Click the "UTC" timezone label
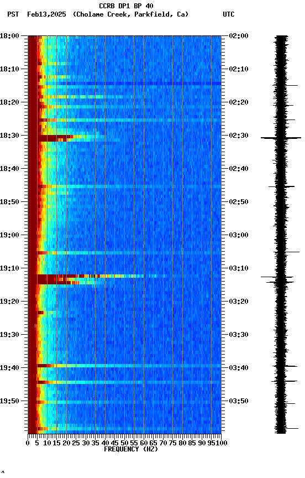 coord(229,14)
